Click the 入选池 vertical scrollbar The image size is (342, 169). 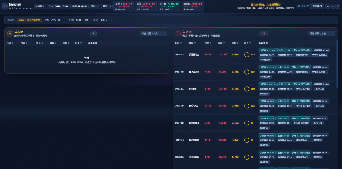click(337, 64)
